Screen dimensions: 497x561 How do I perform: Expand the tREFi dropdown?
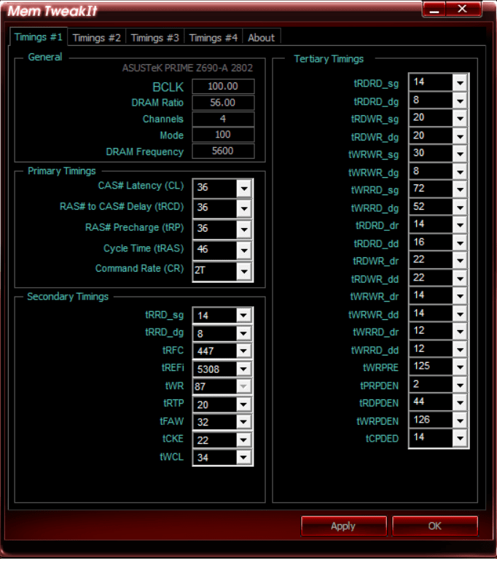click(x=243, y=369)
